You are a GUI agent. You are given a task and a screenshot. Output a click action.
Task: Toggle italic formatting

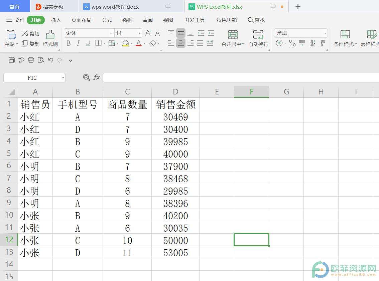[x=78, y=43]
